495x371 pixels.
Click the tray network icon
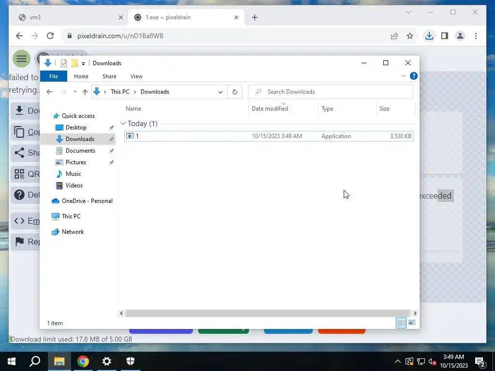coord(421,361)
